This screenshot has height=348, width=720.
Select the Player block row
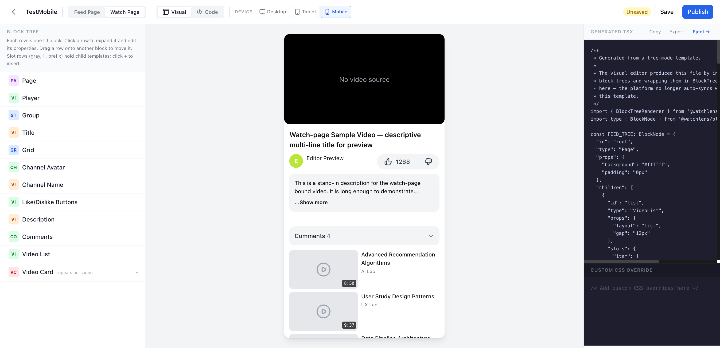[x=73, y=98]
